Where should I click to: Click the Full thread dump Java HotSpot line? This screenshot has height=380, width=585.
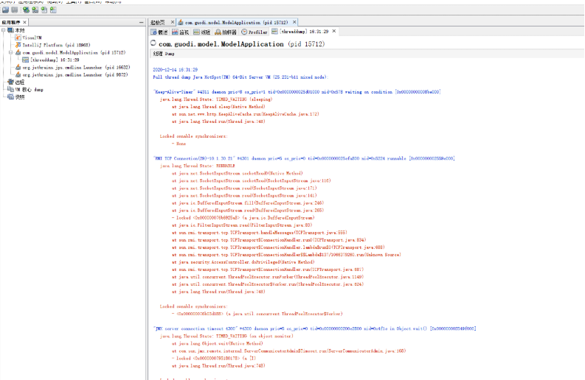240,77
